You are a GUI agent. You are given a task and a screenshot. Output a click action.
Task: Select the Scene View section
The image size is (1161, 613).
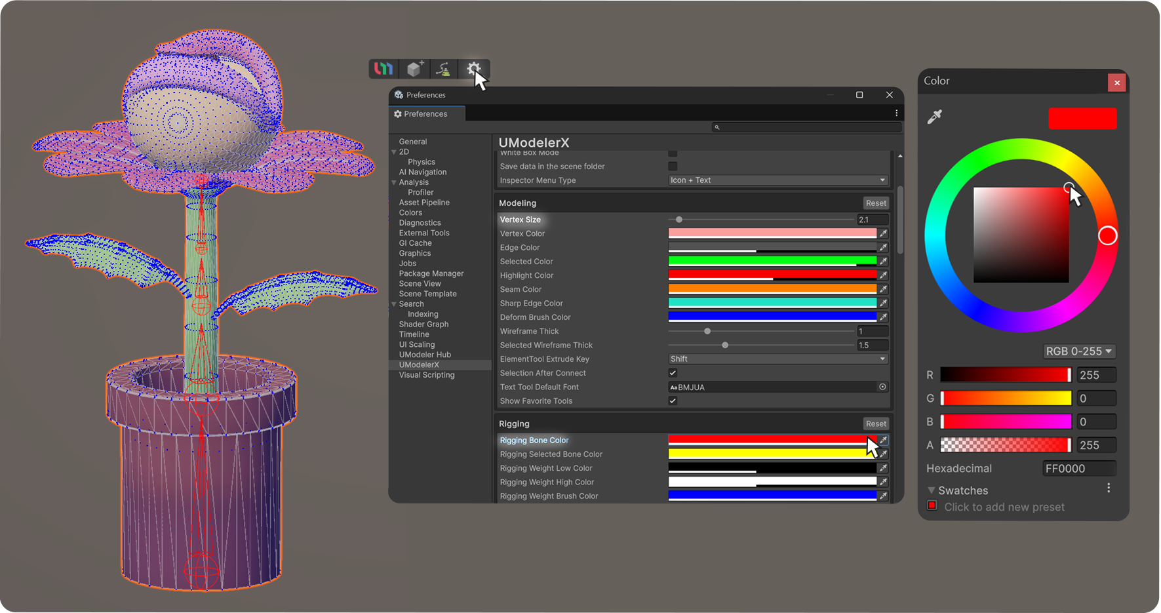coord(420,284)
